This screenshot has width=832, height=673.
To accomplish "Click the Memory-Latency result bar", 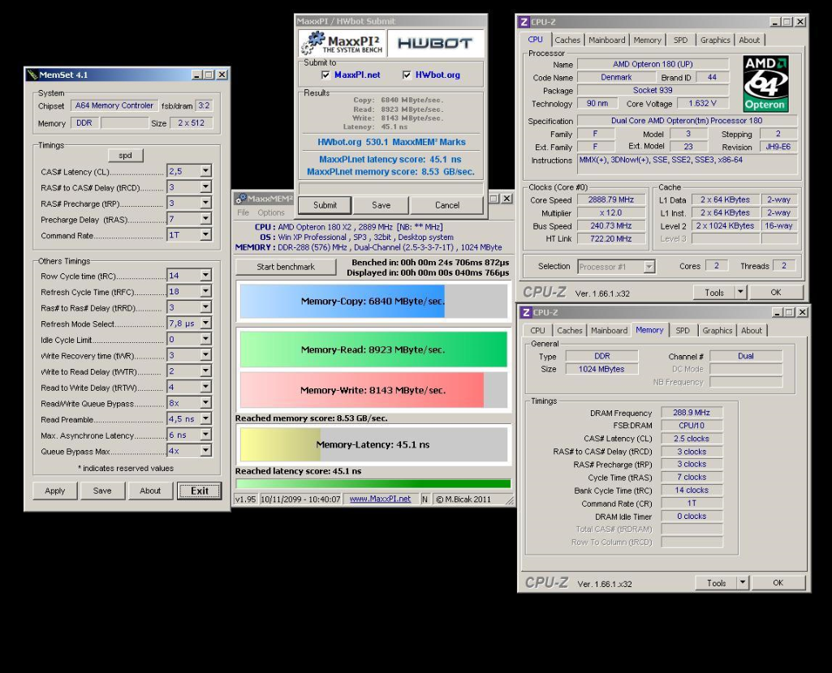I will pyautogui.click(x=373, y=444).
